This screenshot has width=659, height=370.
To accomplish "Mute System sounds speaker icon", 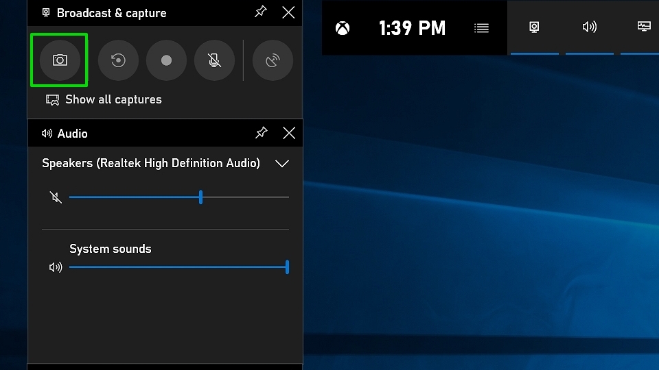I will tap(56, 267).
